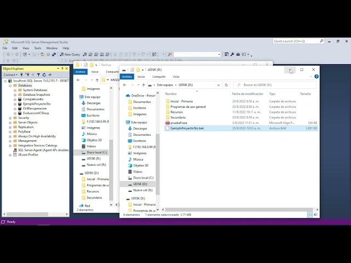
Task: Click the Undo arrow in the SSMS toolbar
Action: point(134,54)
